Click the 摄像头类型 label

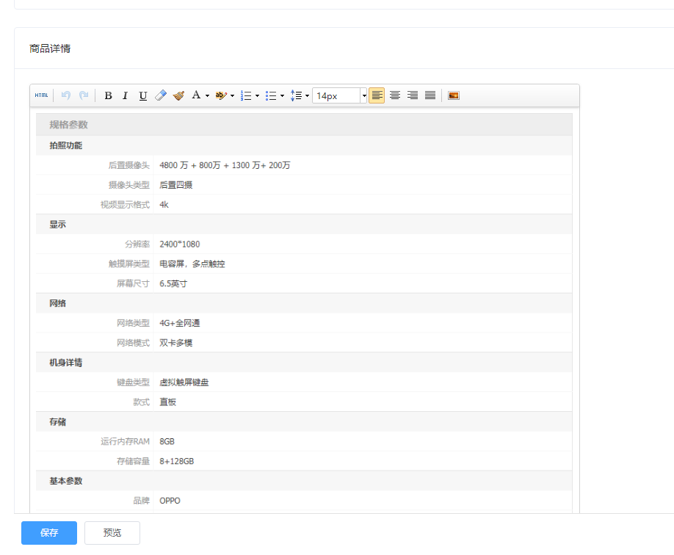pos(129,185)
